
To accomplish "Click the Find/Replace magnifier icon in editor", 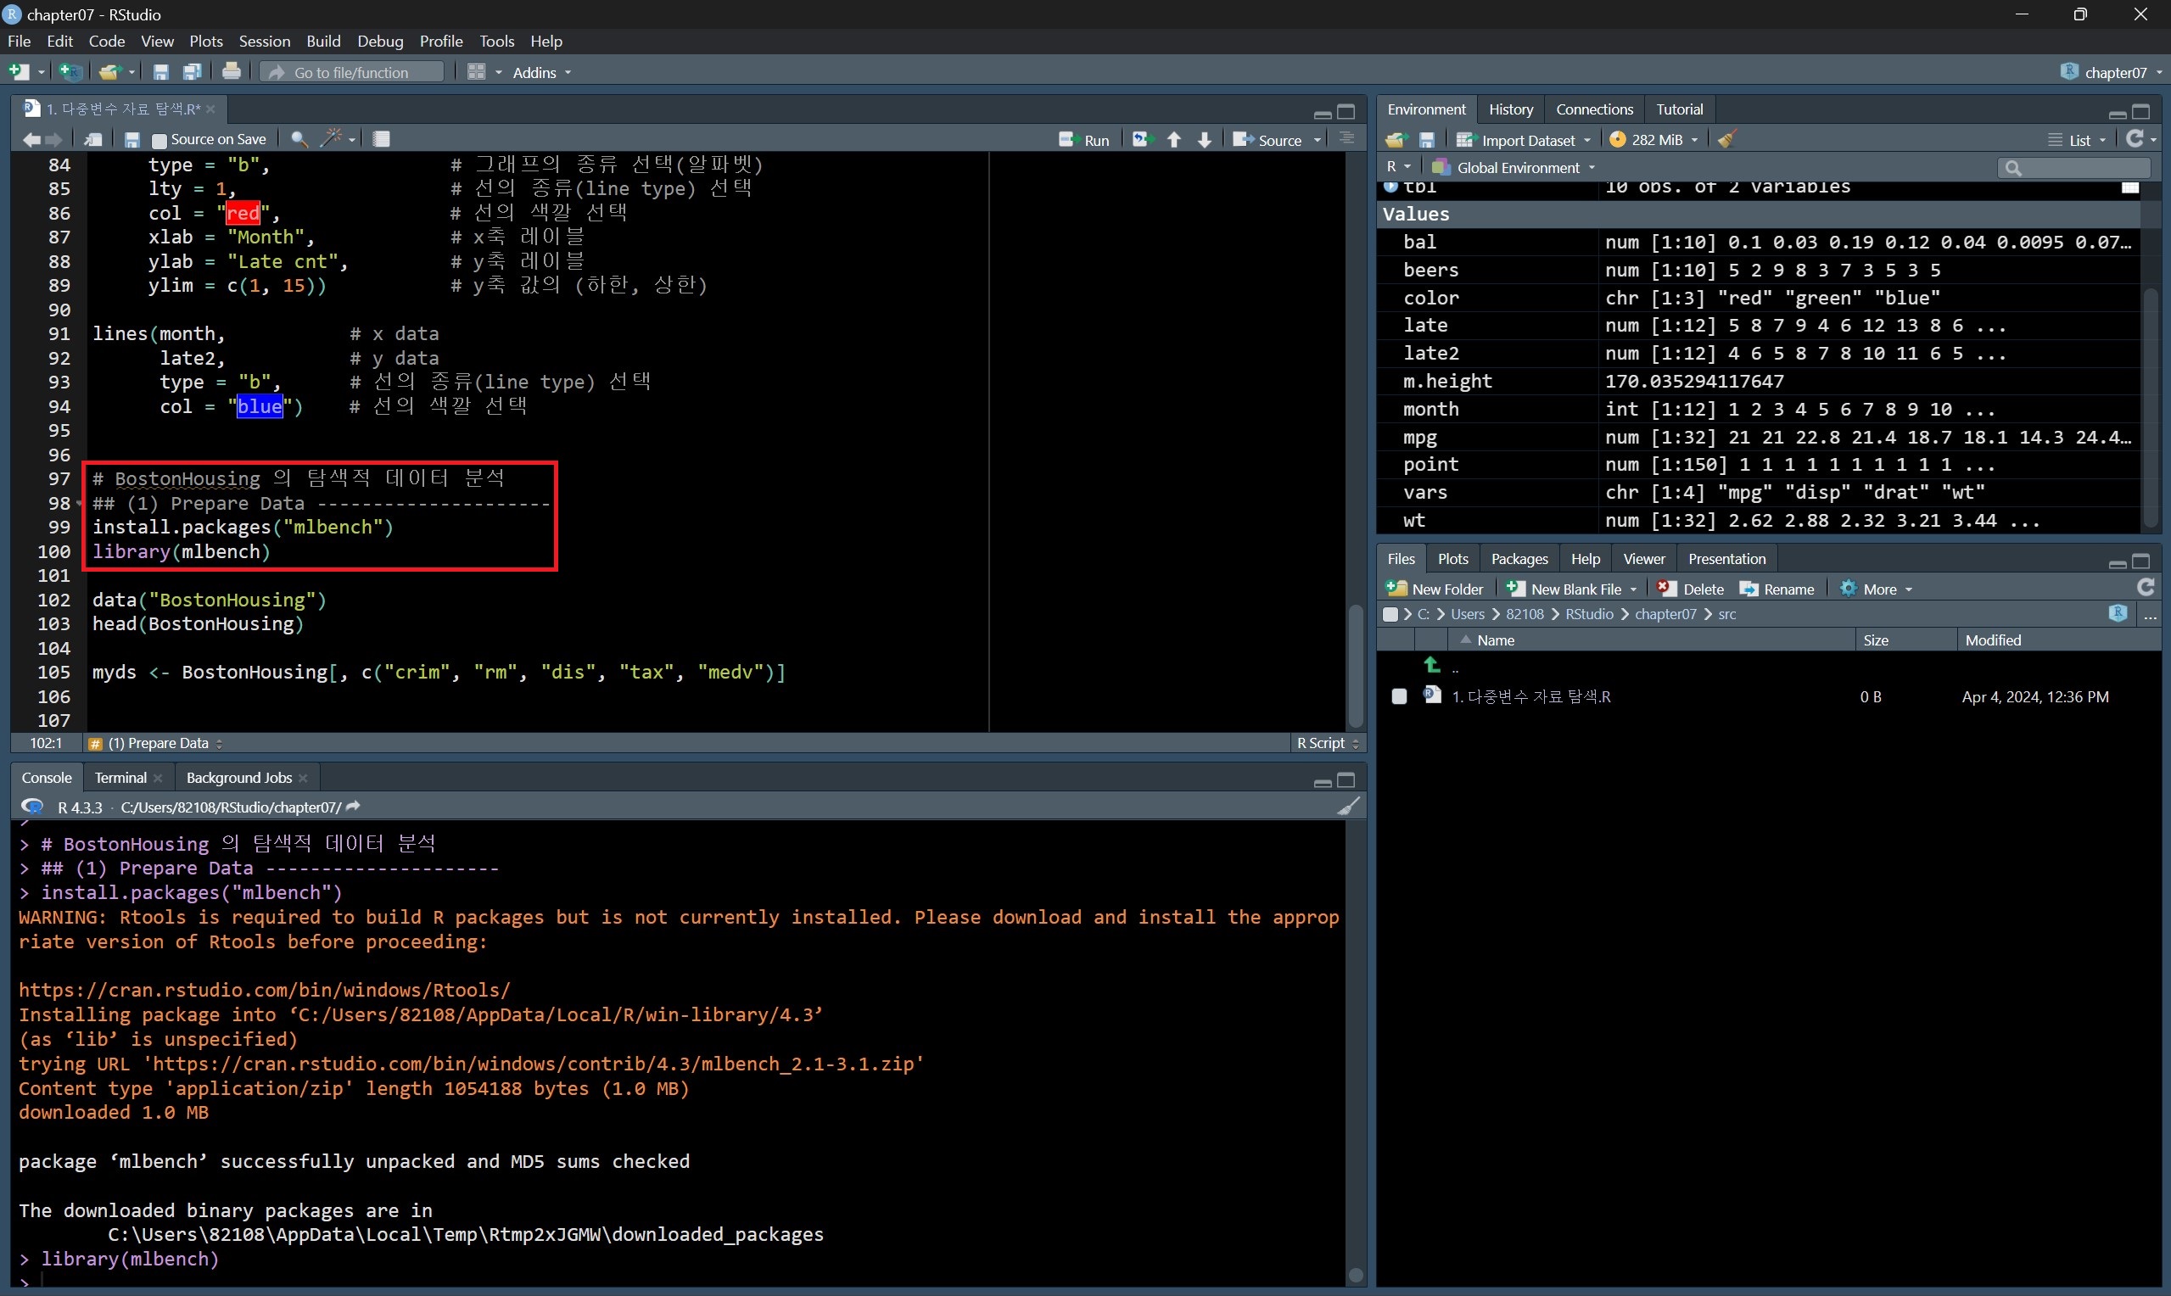I will tap(299, 139).
